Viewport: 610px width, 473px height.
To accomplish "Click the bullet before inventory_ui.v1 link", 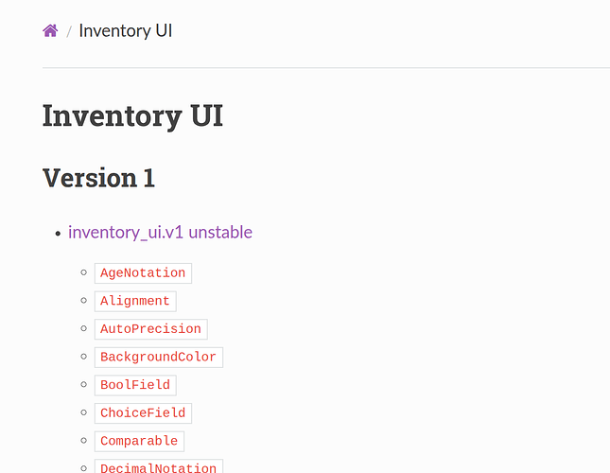I will point(58,233).
